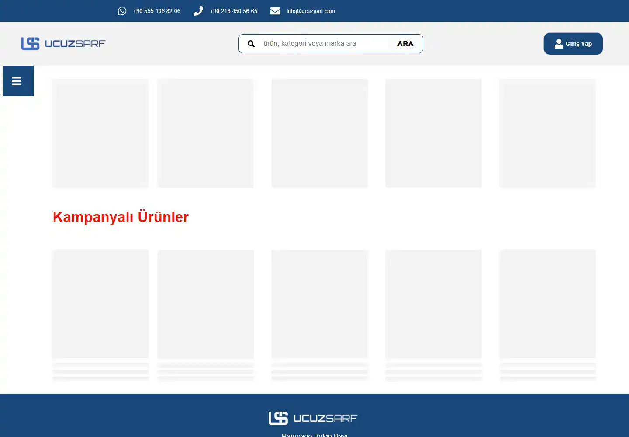Click the UcuzSarf footer logo
Screen dimensions: 629x437
point(313,418)
